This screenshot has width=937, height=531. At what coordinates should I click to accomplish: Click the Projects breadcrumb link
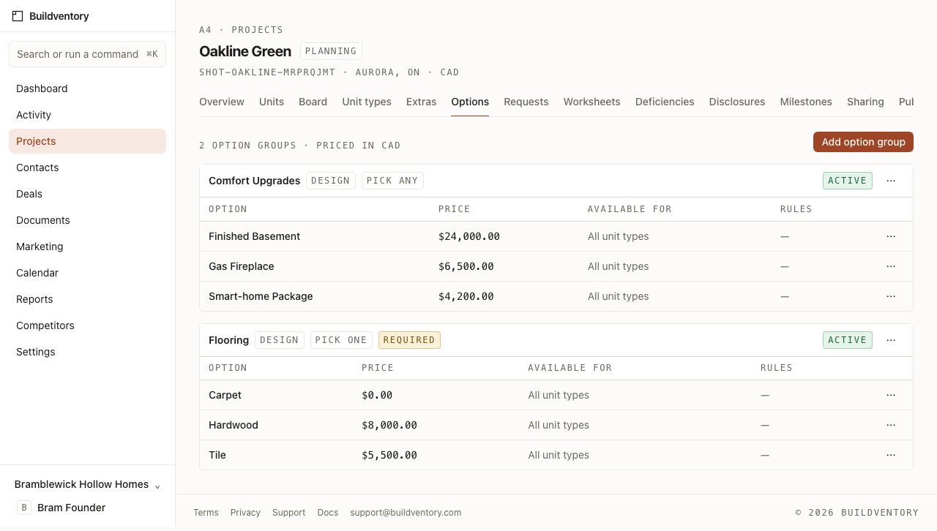[x=257, y=30]
